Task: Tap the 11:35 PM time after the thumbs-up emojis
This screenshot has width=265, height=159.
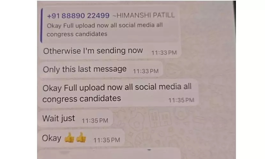Action: 107,140
